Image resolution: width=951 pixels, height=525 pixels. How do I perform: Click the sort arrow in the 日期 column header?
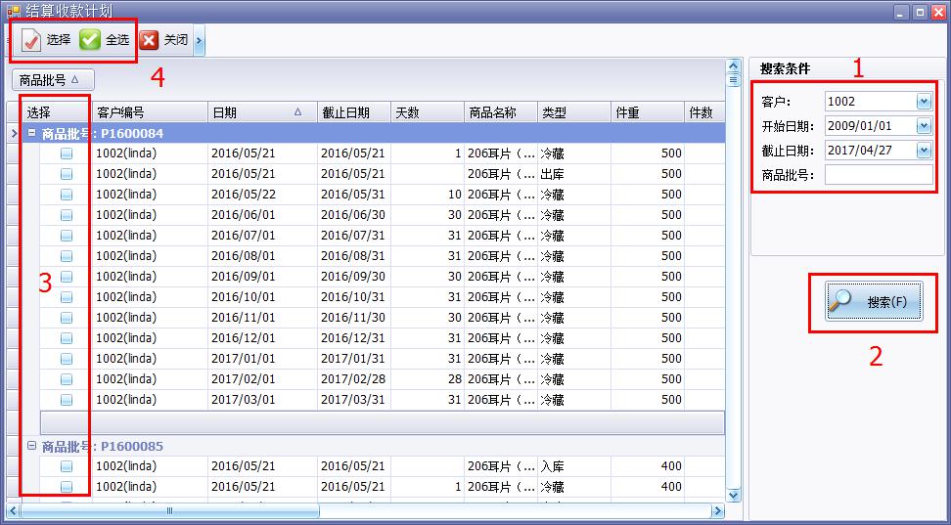click(297, 112)
